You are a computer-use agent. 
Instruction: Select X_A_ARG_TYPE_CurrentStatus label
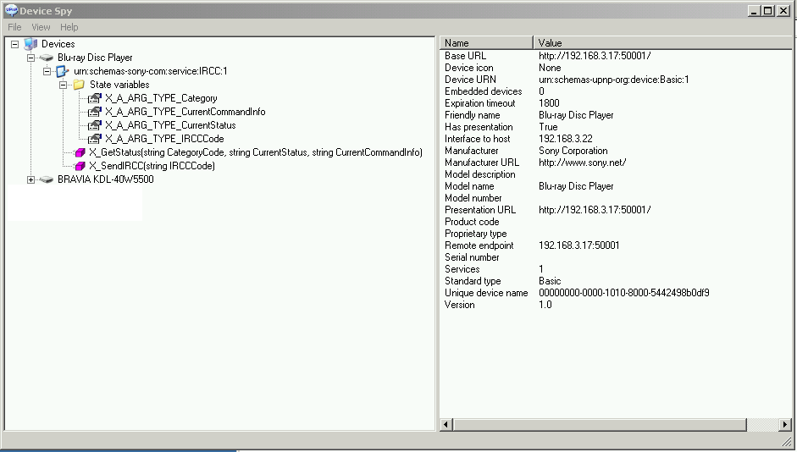170,125
